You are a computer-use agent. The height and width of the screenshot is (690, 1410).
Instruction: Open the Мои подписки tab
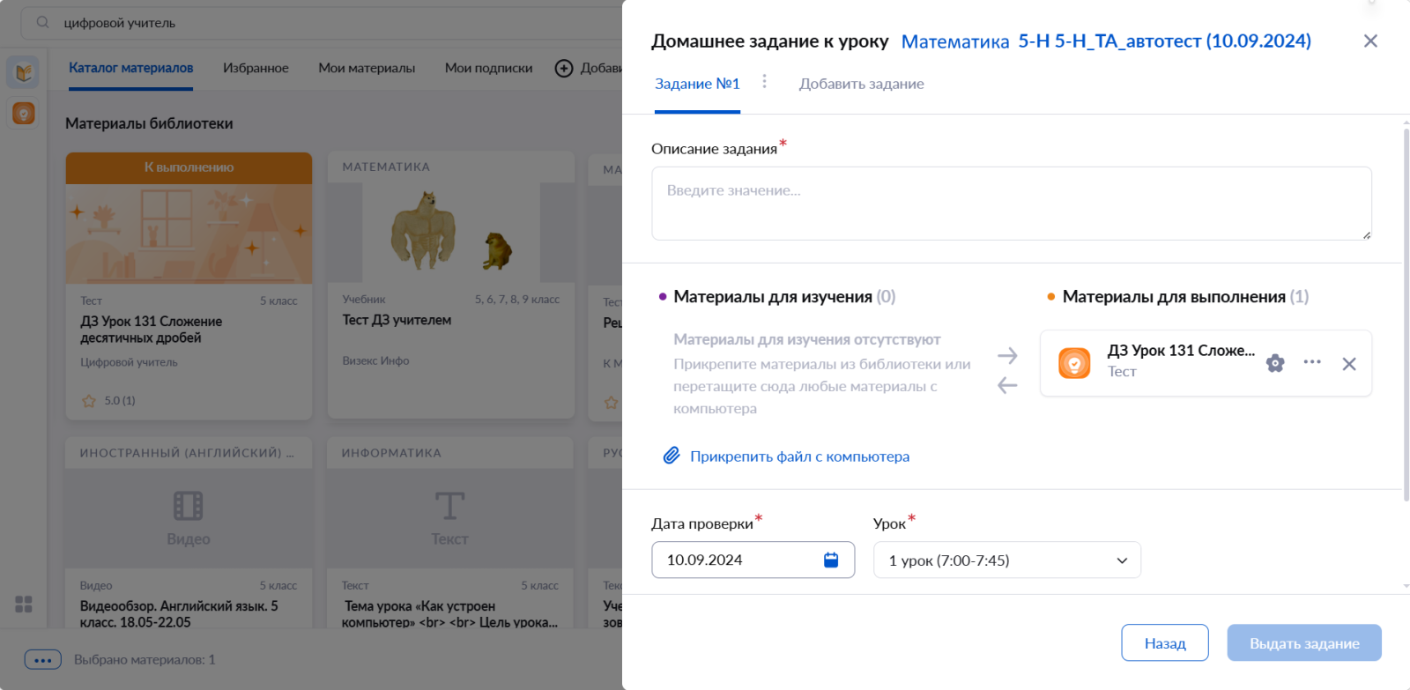489,68
